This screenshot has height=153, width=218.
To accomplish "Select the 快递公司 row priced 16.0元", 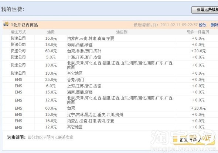I will (x=110, y=38).
